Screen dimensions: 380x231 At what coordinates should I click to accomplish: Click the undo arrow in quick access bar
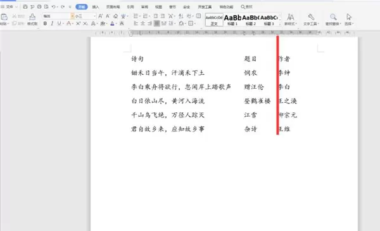pyautogui.click(x=54, y=7)
